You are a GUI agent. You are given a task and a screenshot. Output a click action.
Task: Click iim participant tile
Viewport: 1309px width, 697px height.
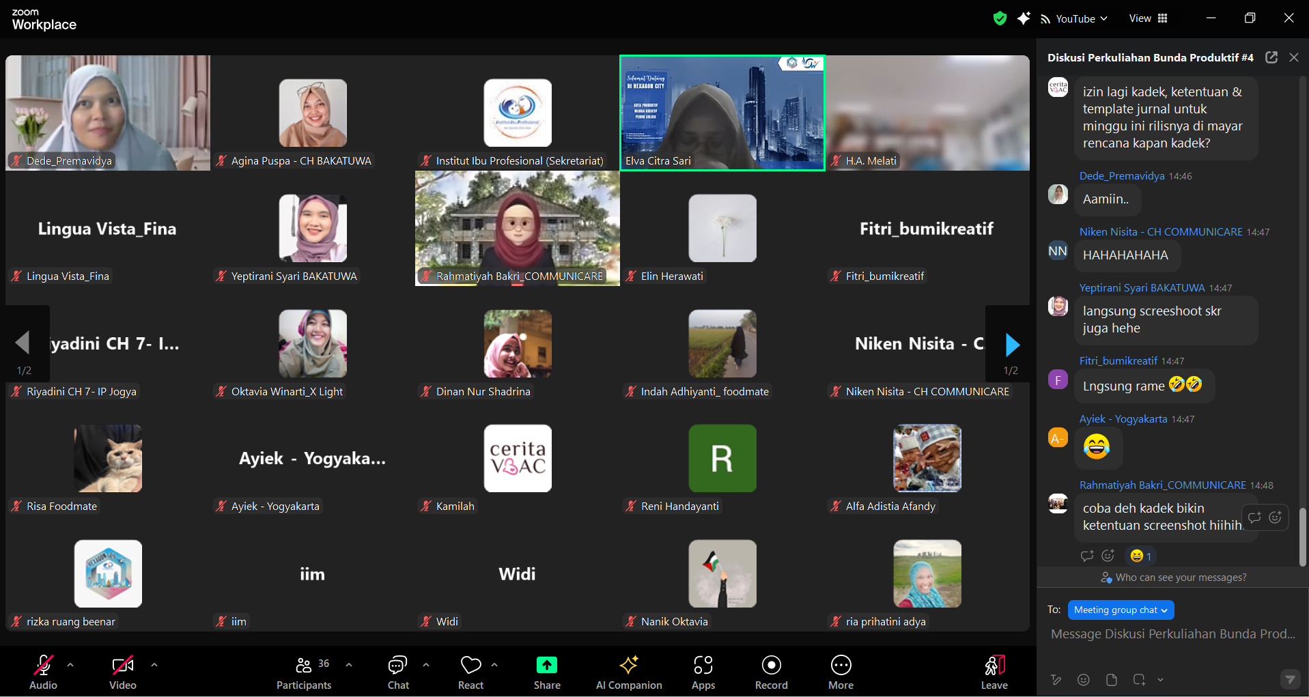[313, 573]
